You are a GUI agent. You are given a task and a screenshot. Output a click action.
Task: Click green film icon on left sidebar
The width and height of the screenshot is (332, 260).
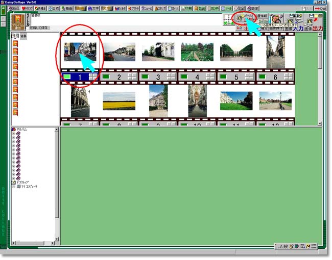3,10
